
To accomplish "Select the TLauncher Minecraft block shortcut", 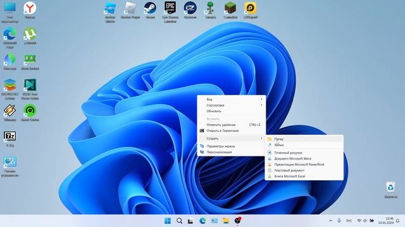I will click(230, 10).
